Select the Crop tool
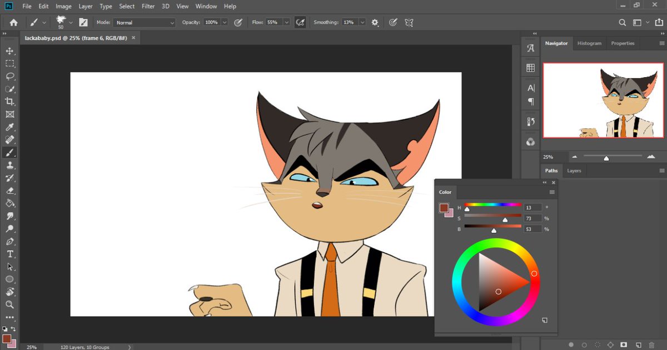Image resolution: width=667 pixels, height=350 pixels. tap(9, 102)
